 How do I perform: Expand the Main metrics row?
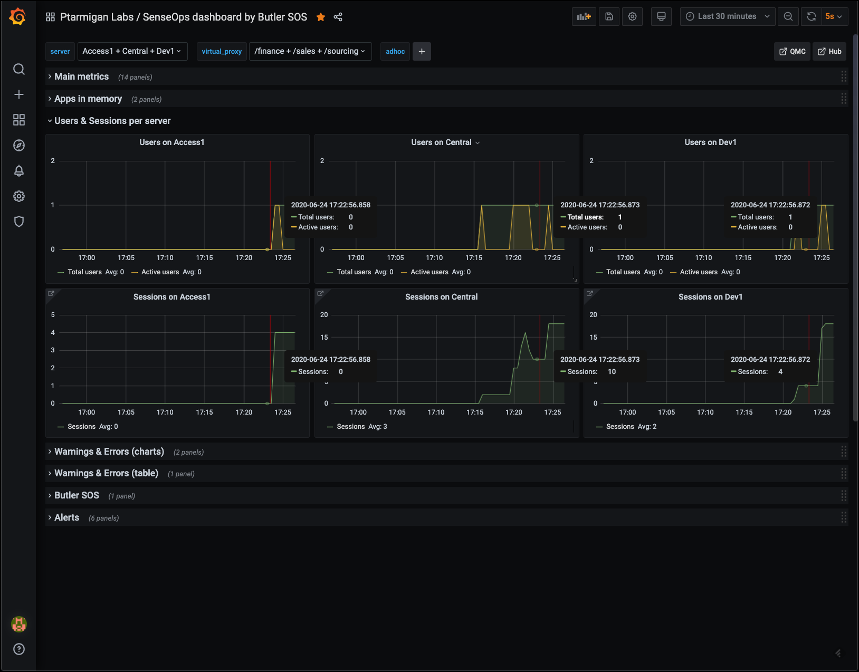pos(81,76)
